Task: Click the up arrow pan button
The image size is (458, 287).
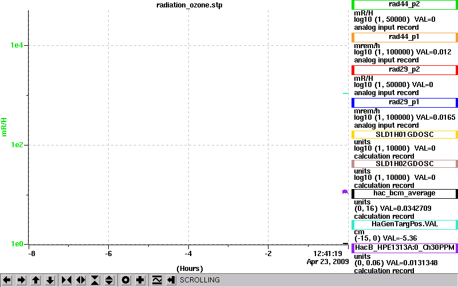Action: pos(35,280)
